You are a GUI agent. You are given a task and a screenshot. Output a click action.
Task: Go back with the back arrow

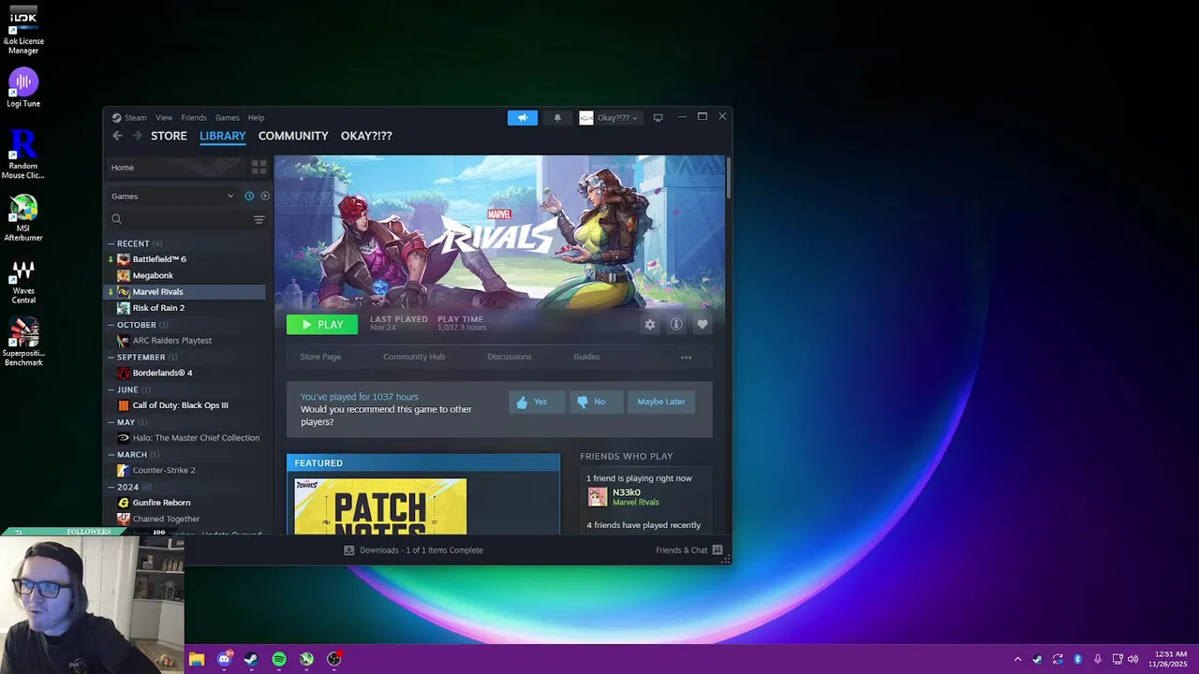pyautogui.click(x=117, y=136)
